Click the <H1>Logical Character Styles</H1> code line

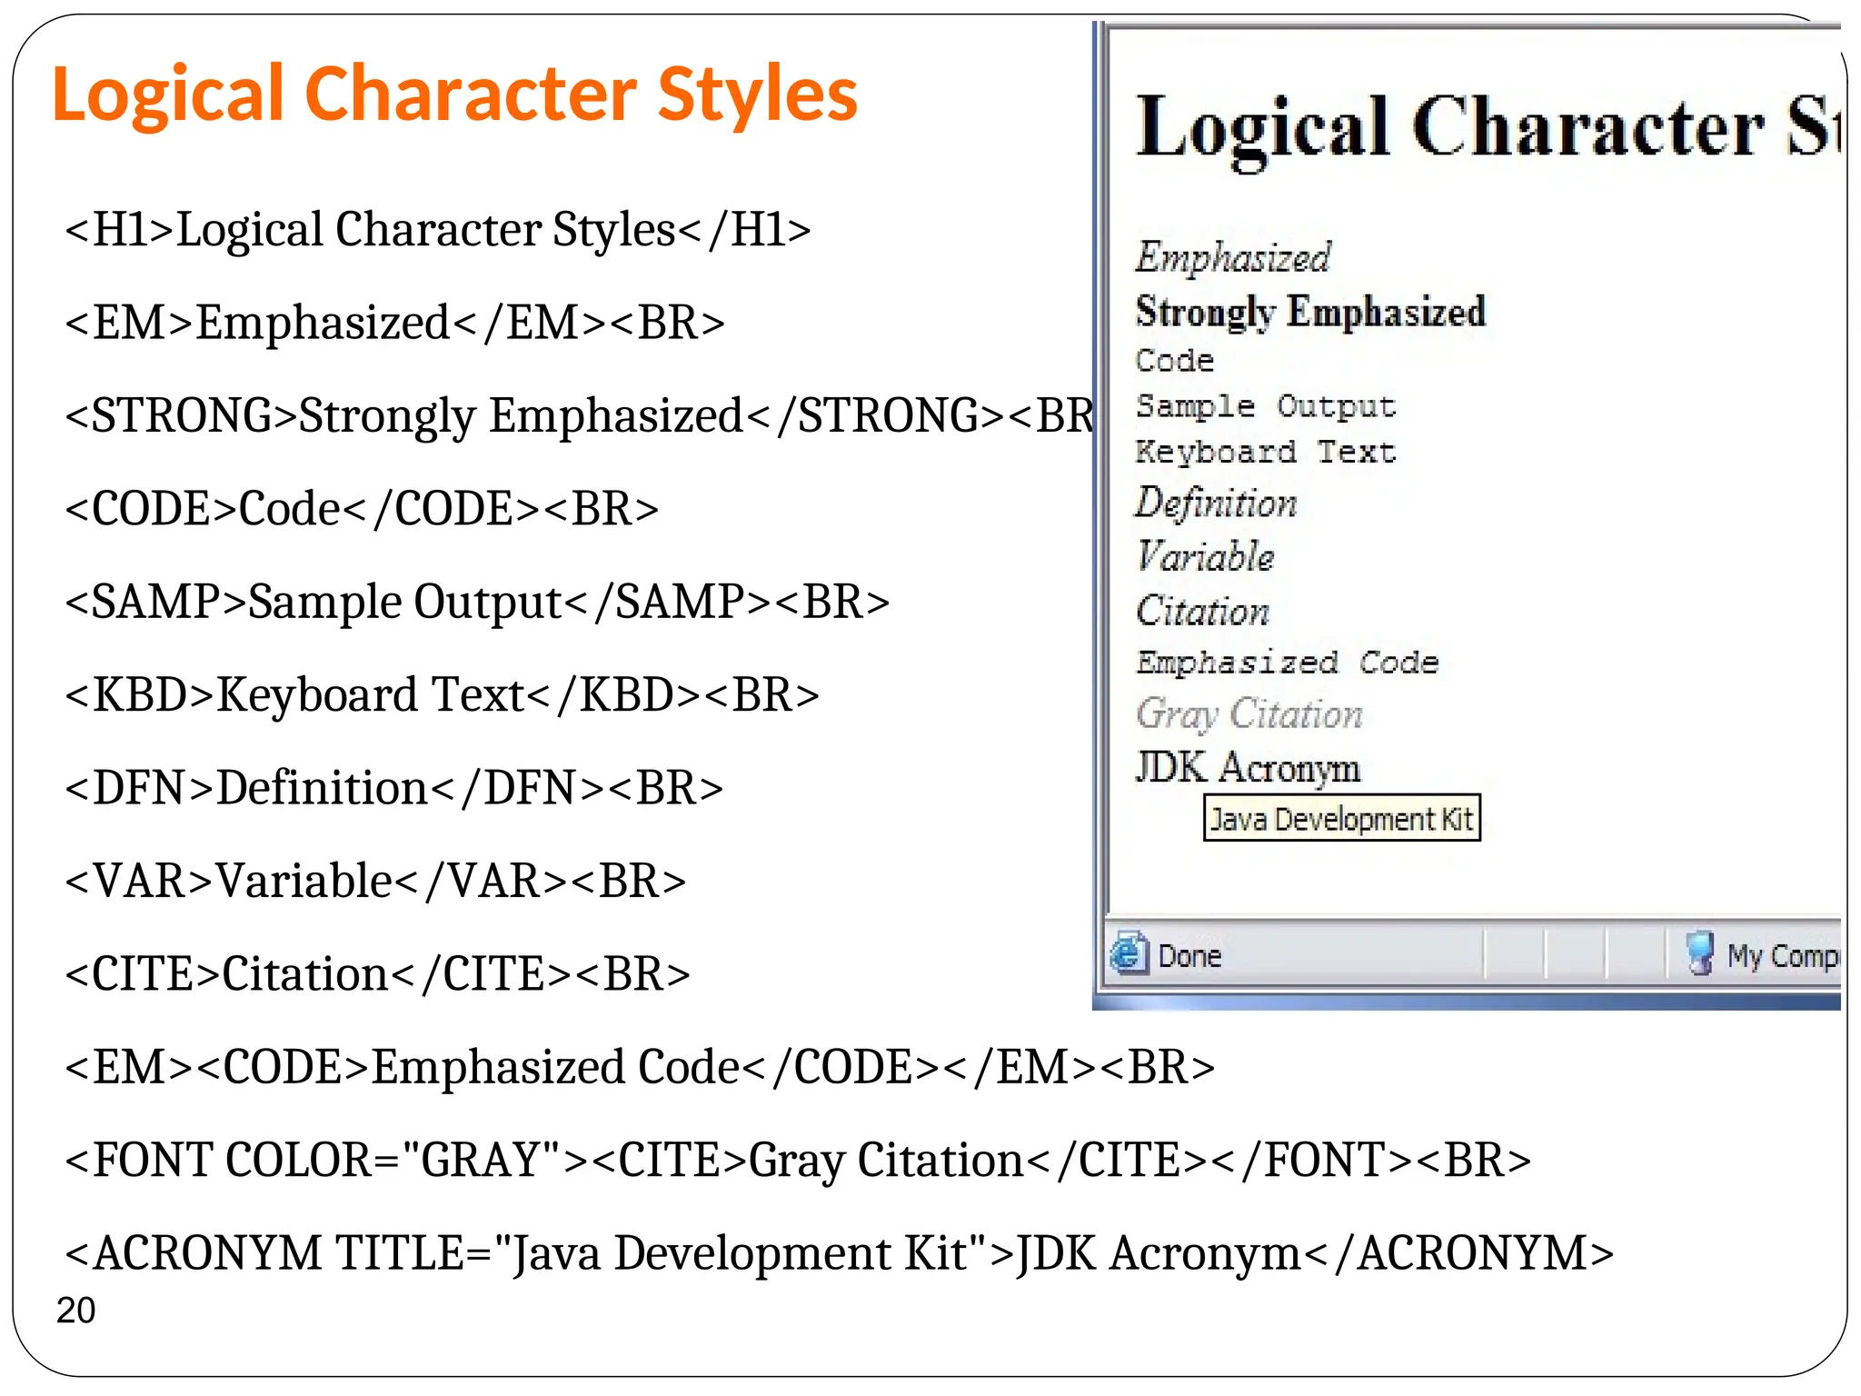tap(438, 229)
